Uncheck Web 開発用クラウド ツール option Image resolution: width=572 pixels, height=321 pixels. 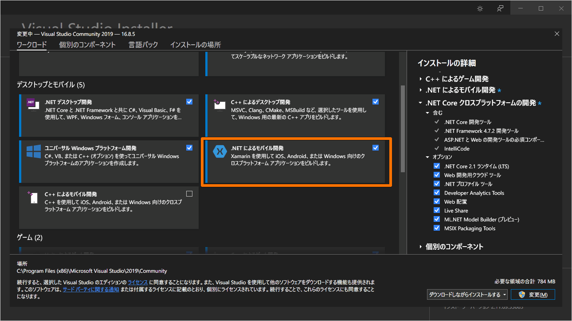pos(437,175)
